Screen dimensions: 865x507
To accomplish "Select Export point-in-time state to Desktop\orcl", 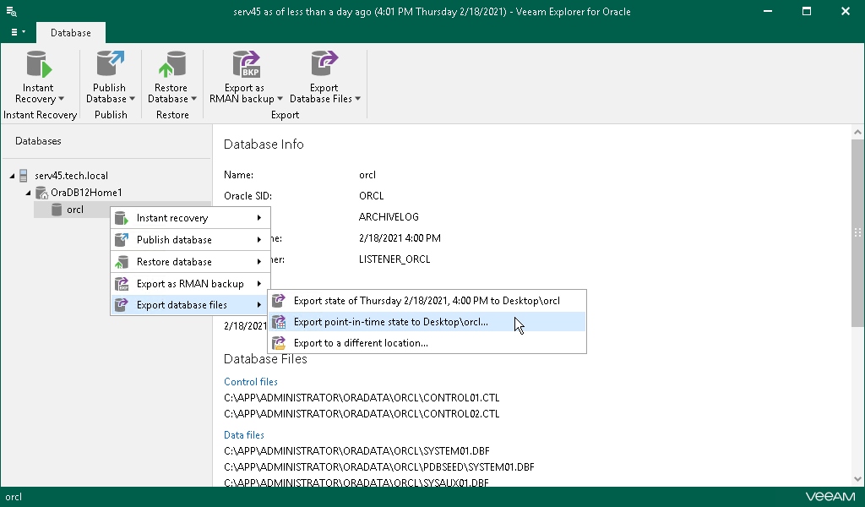I will point(427,322).
